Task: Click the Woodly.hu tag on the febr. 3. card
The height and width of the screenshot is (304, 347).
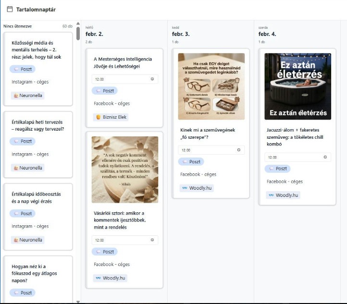Action: coord(197,188)
